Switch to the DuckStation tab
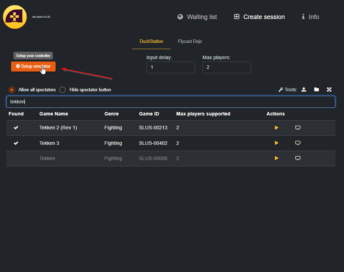Viewport: 344px width, 272px height. (151, 41)
